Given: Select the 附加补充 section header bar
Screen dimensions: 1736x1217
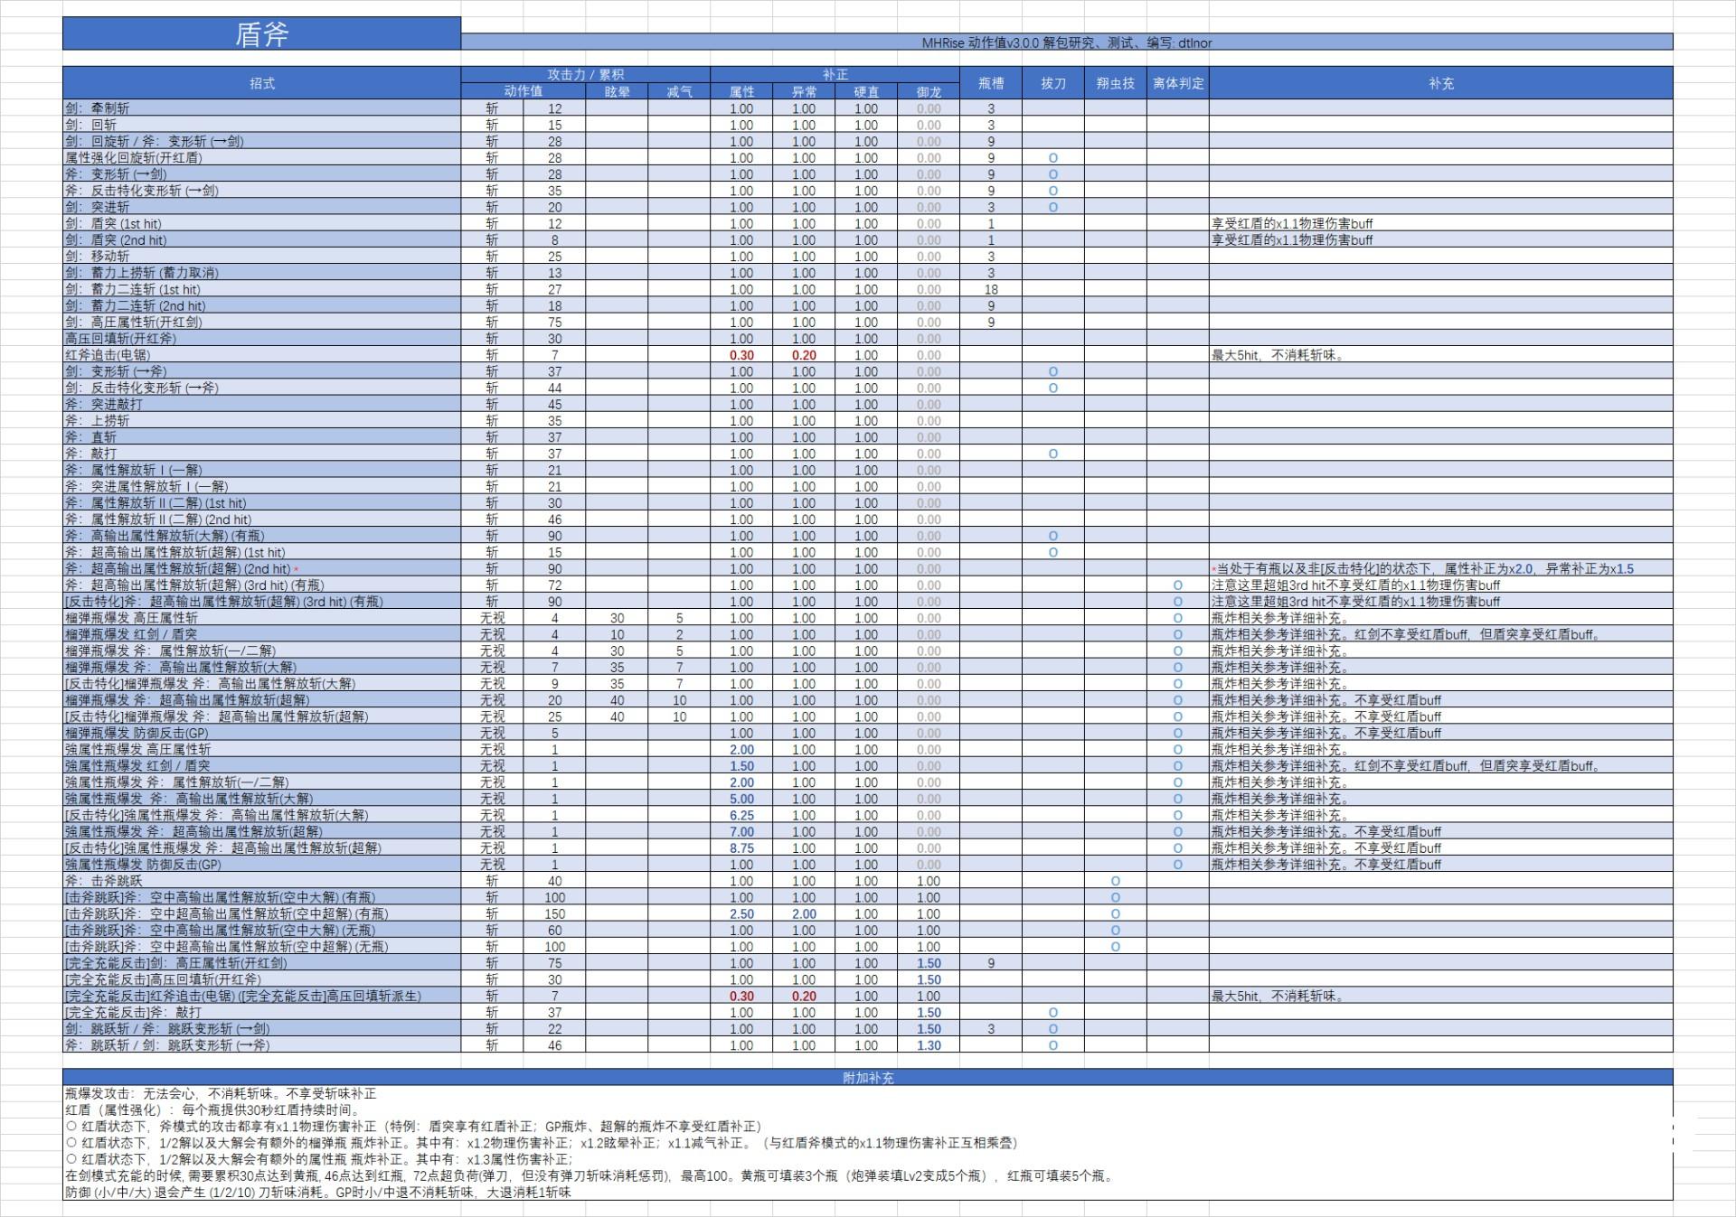Looking at the screenshot, I should click(867, 1077).
